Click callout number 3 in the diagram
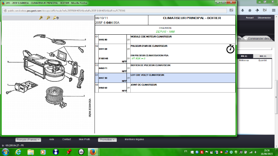 click(x=8, y=62)
